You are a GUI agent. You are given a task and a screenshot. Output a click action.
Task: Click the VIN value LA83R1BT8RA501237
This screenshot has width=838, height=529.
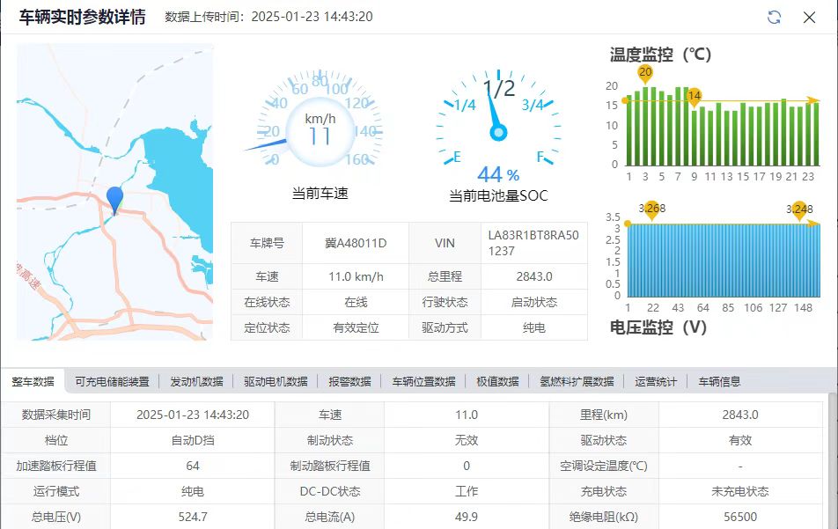point(533,243)
